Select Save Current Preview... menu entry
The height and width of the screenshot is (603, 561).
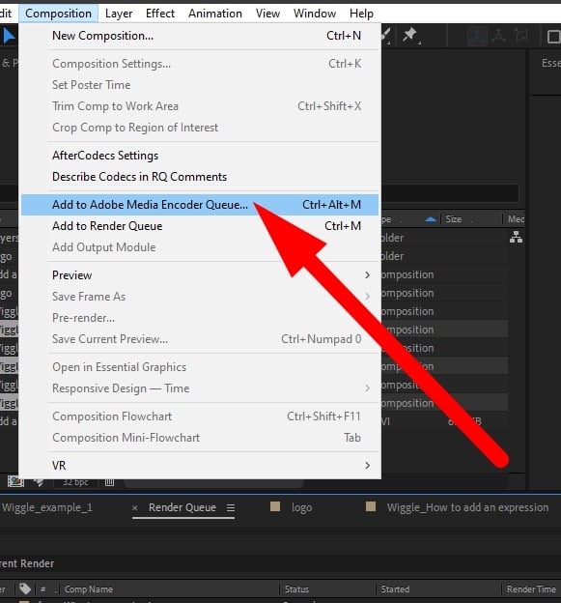(x=200, y=339)
